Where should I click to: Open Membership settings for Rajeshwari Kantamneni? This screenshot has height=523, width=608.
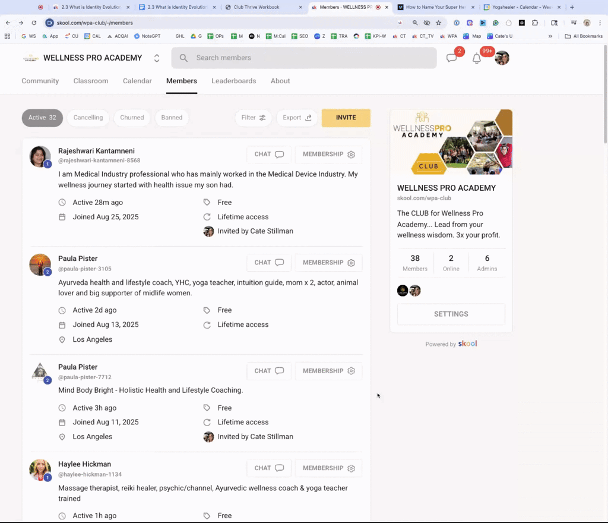point(328,154)
